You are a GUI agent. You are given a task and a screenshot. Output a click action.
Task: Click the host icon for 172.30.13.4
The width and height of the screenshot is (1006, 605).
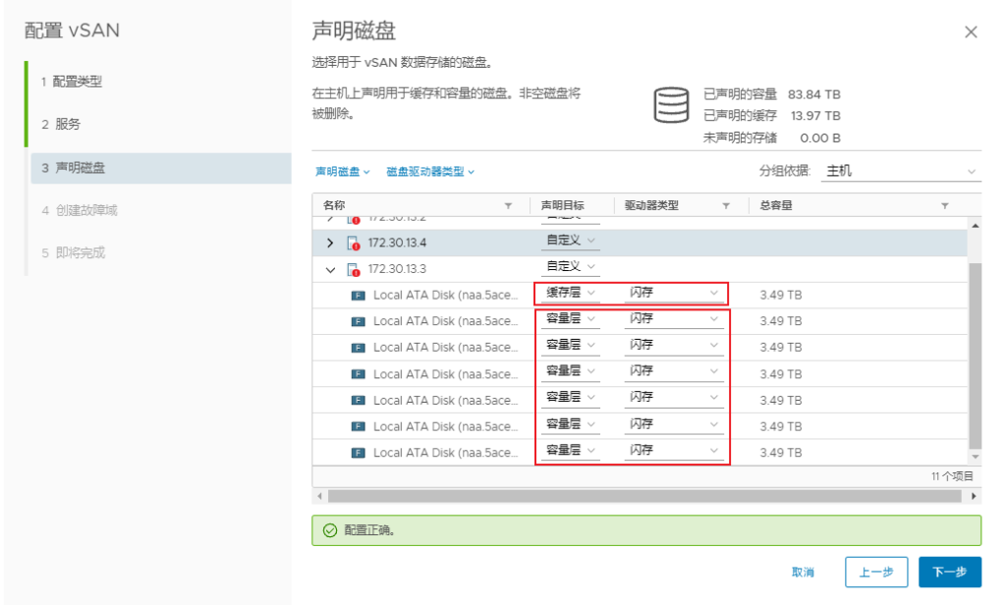pyautogui.click(x=354, y=243)
